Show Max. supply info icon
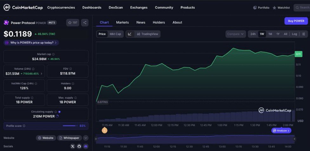The height and width of the screenshot is (151, 310). point(76,98)
